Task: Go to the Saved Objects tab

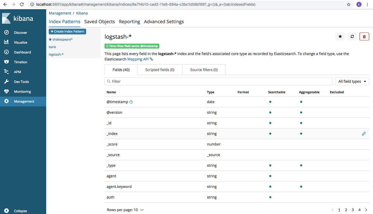Action: pyautogui.click(x=99, y=21)
